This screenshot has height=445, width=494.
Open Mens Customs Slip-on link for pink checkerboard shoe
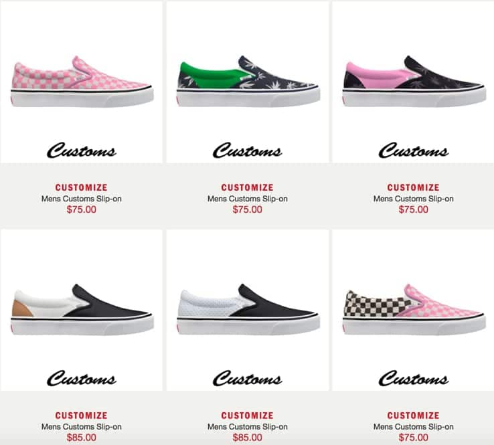tap(81, 199)
